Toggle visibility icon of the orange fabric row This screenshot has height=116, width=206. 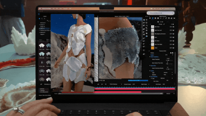coord(170,48)
